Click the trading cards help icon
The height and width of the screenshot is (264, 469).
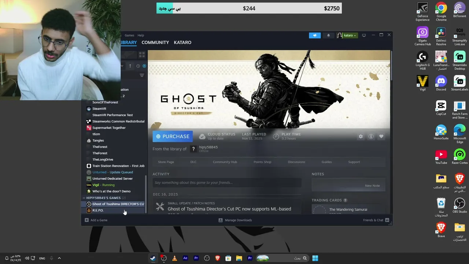click(345, 200)
